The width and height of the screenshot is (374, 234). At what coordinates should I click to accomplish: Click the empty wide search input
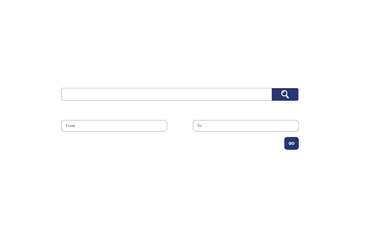point(167,94)
